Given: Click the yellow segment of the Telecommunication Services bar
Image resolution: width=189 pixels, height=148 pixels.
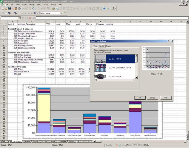Looking at the screenshot, I should click(44, 108).
